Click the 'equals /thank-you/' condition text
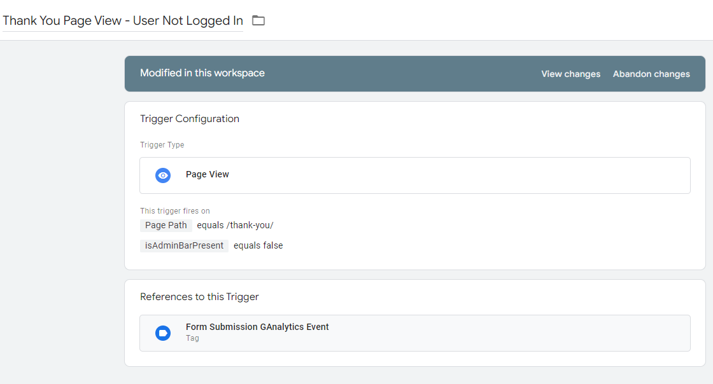The height and width of the screenshot is (384, 713). click(x=235, y=225)
